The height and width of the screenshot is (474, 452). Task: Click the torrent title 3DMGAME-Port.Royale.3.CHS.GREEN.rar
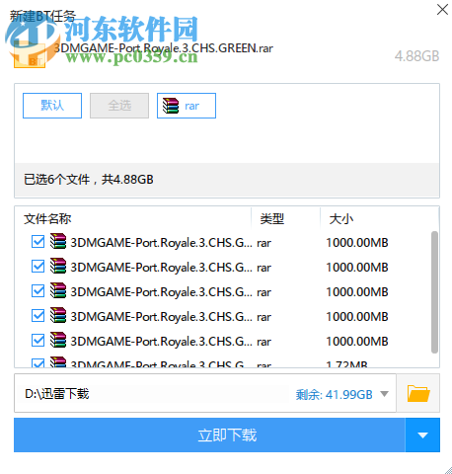click(164, 48)
